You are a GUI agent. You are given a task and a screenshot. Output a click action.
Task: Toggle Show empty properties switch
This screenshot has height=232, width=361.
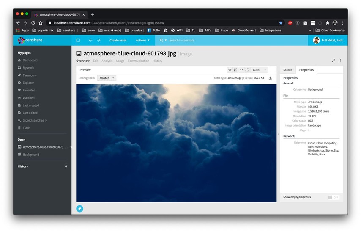tap(334, 197)
